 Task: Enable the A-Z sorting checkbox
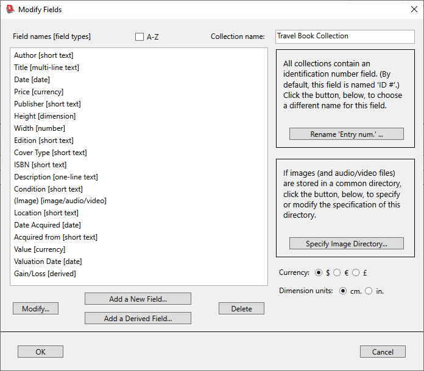coord(140,36)
